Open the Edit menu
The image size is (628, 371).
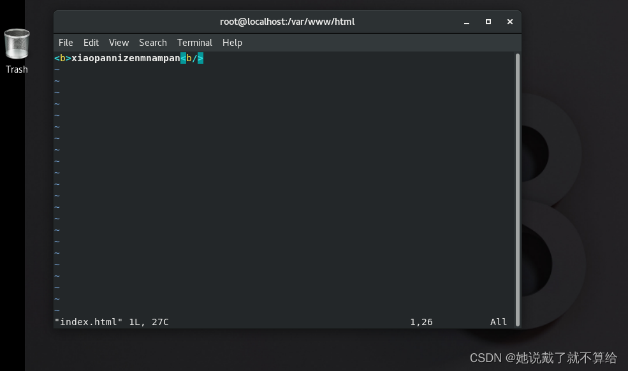pyautogui.click(x=91, y=43)
